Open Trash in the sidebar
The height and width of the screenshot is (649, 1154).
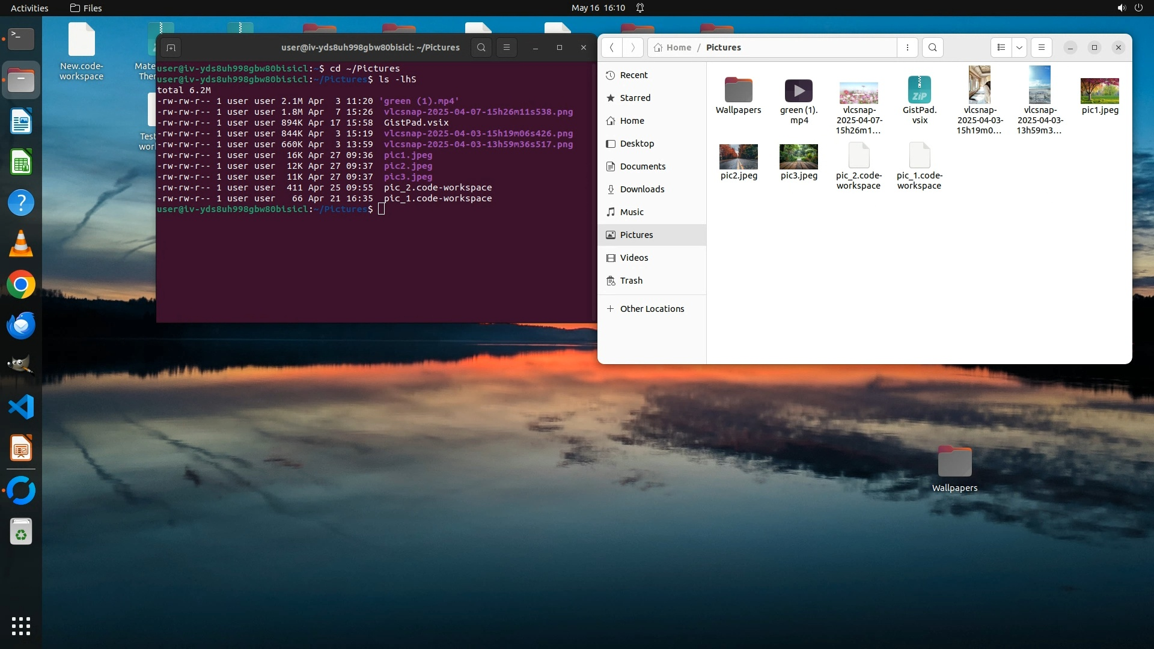tap(631, 281)
